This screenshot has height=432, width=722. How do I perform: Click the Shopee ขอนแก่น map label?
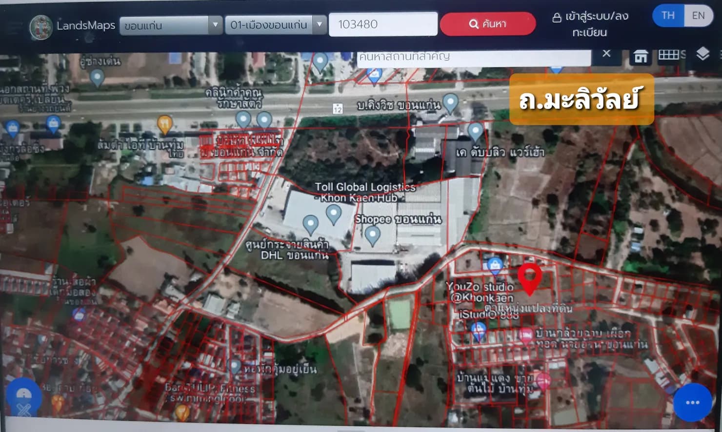(398, 219)
